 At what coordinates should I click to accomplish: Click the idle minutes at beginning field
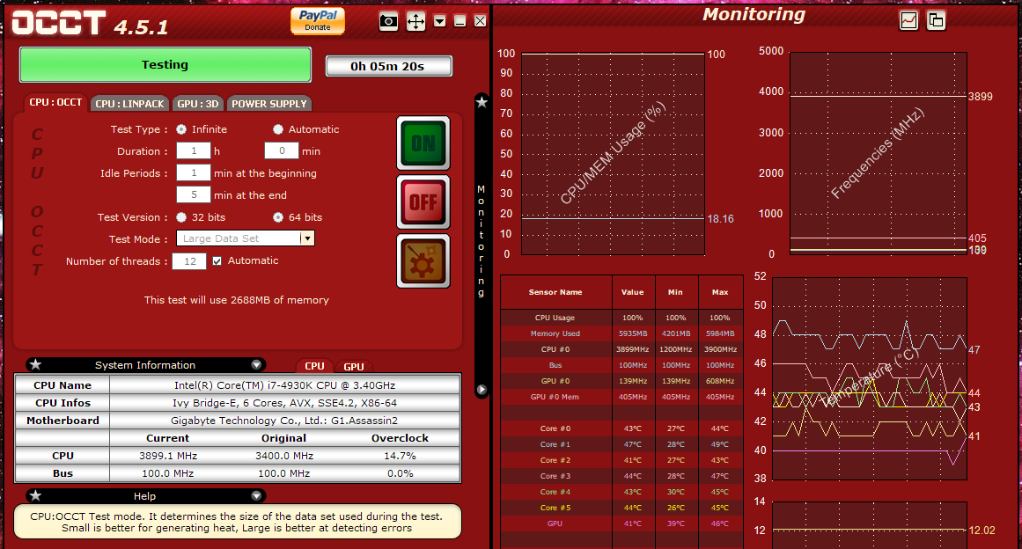[194, 173]
